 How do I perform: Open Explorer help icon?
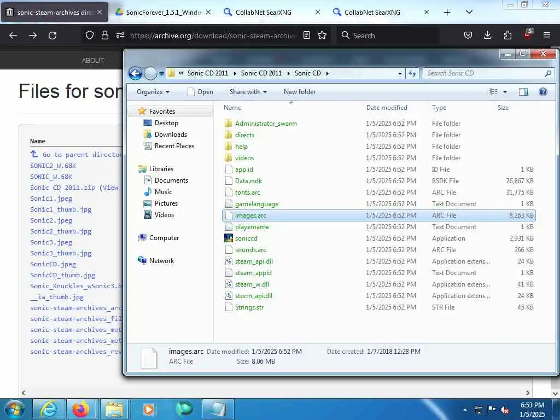coord(543,92)
